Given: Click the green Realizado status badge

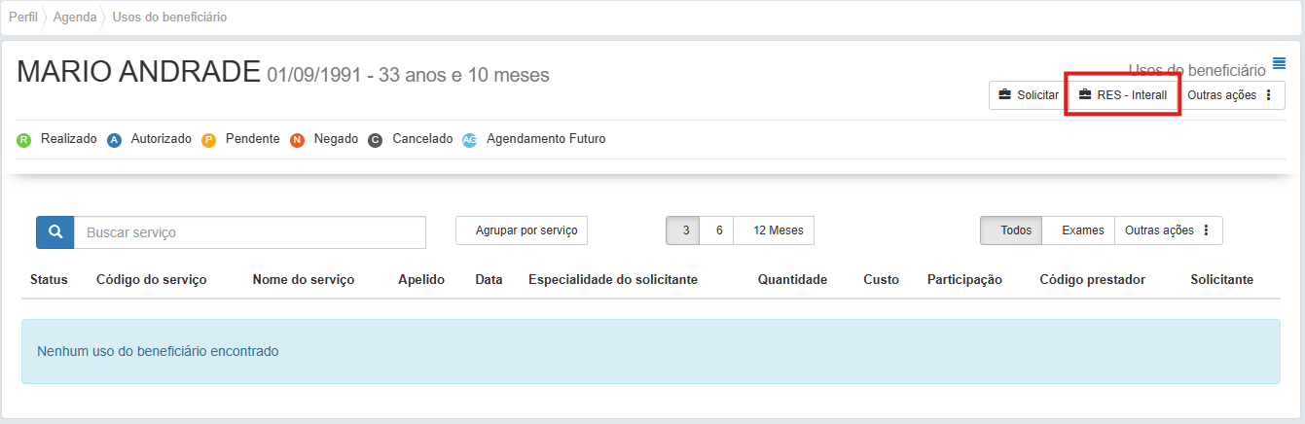Looking at the screenshot, I should click(x=24, y=140).
